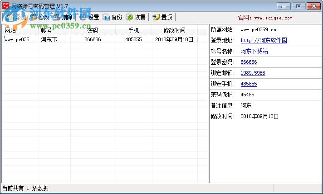323x194 pixels.
Task: Open the official site link www.iciqie.com
Action: [x=273, y=18]
